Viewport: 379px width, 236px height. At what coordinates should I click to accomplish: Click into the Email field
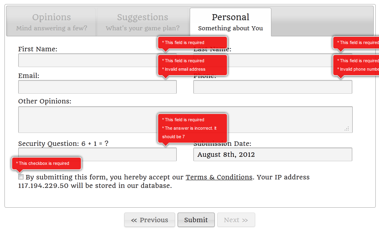tap(97, 87)
